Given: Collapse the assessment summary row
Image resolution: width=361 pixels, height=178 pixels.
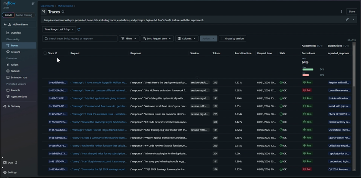Looking at the screenshot, I should coord(197,78).
